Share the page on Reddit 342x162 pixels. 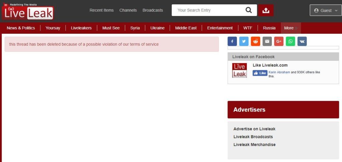[x=255, y=41]
